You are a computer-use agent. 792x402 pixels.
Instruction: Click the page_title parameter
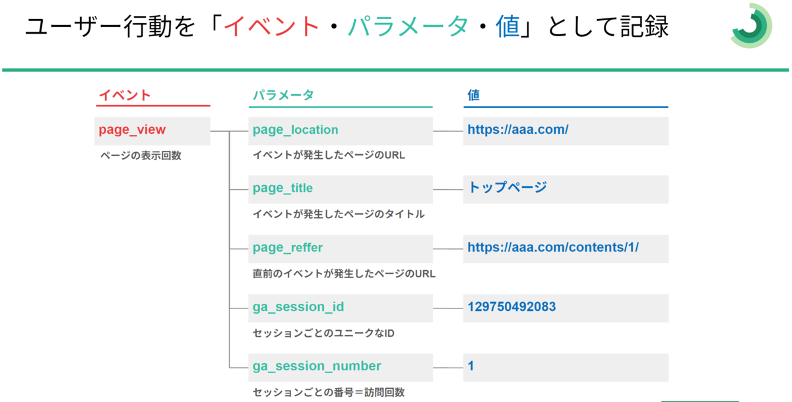341,189
